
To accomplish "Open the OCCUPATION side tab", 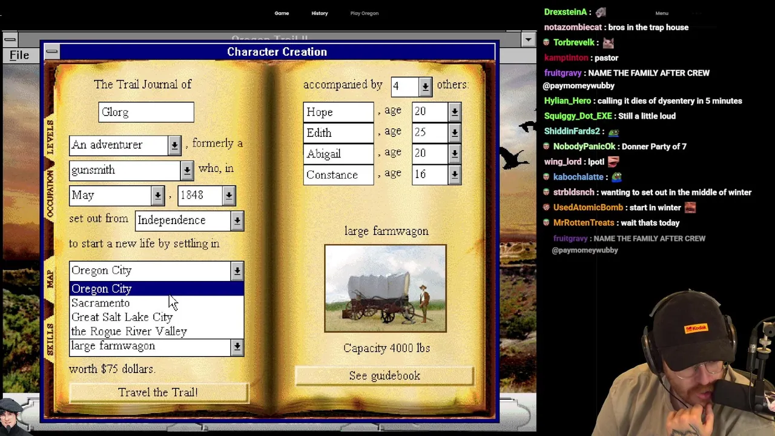I will 50,193.
